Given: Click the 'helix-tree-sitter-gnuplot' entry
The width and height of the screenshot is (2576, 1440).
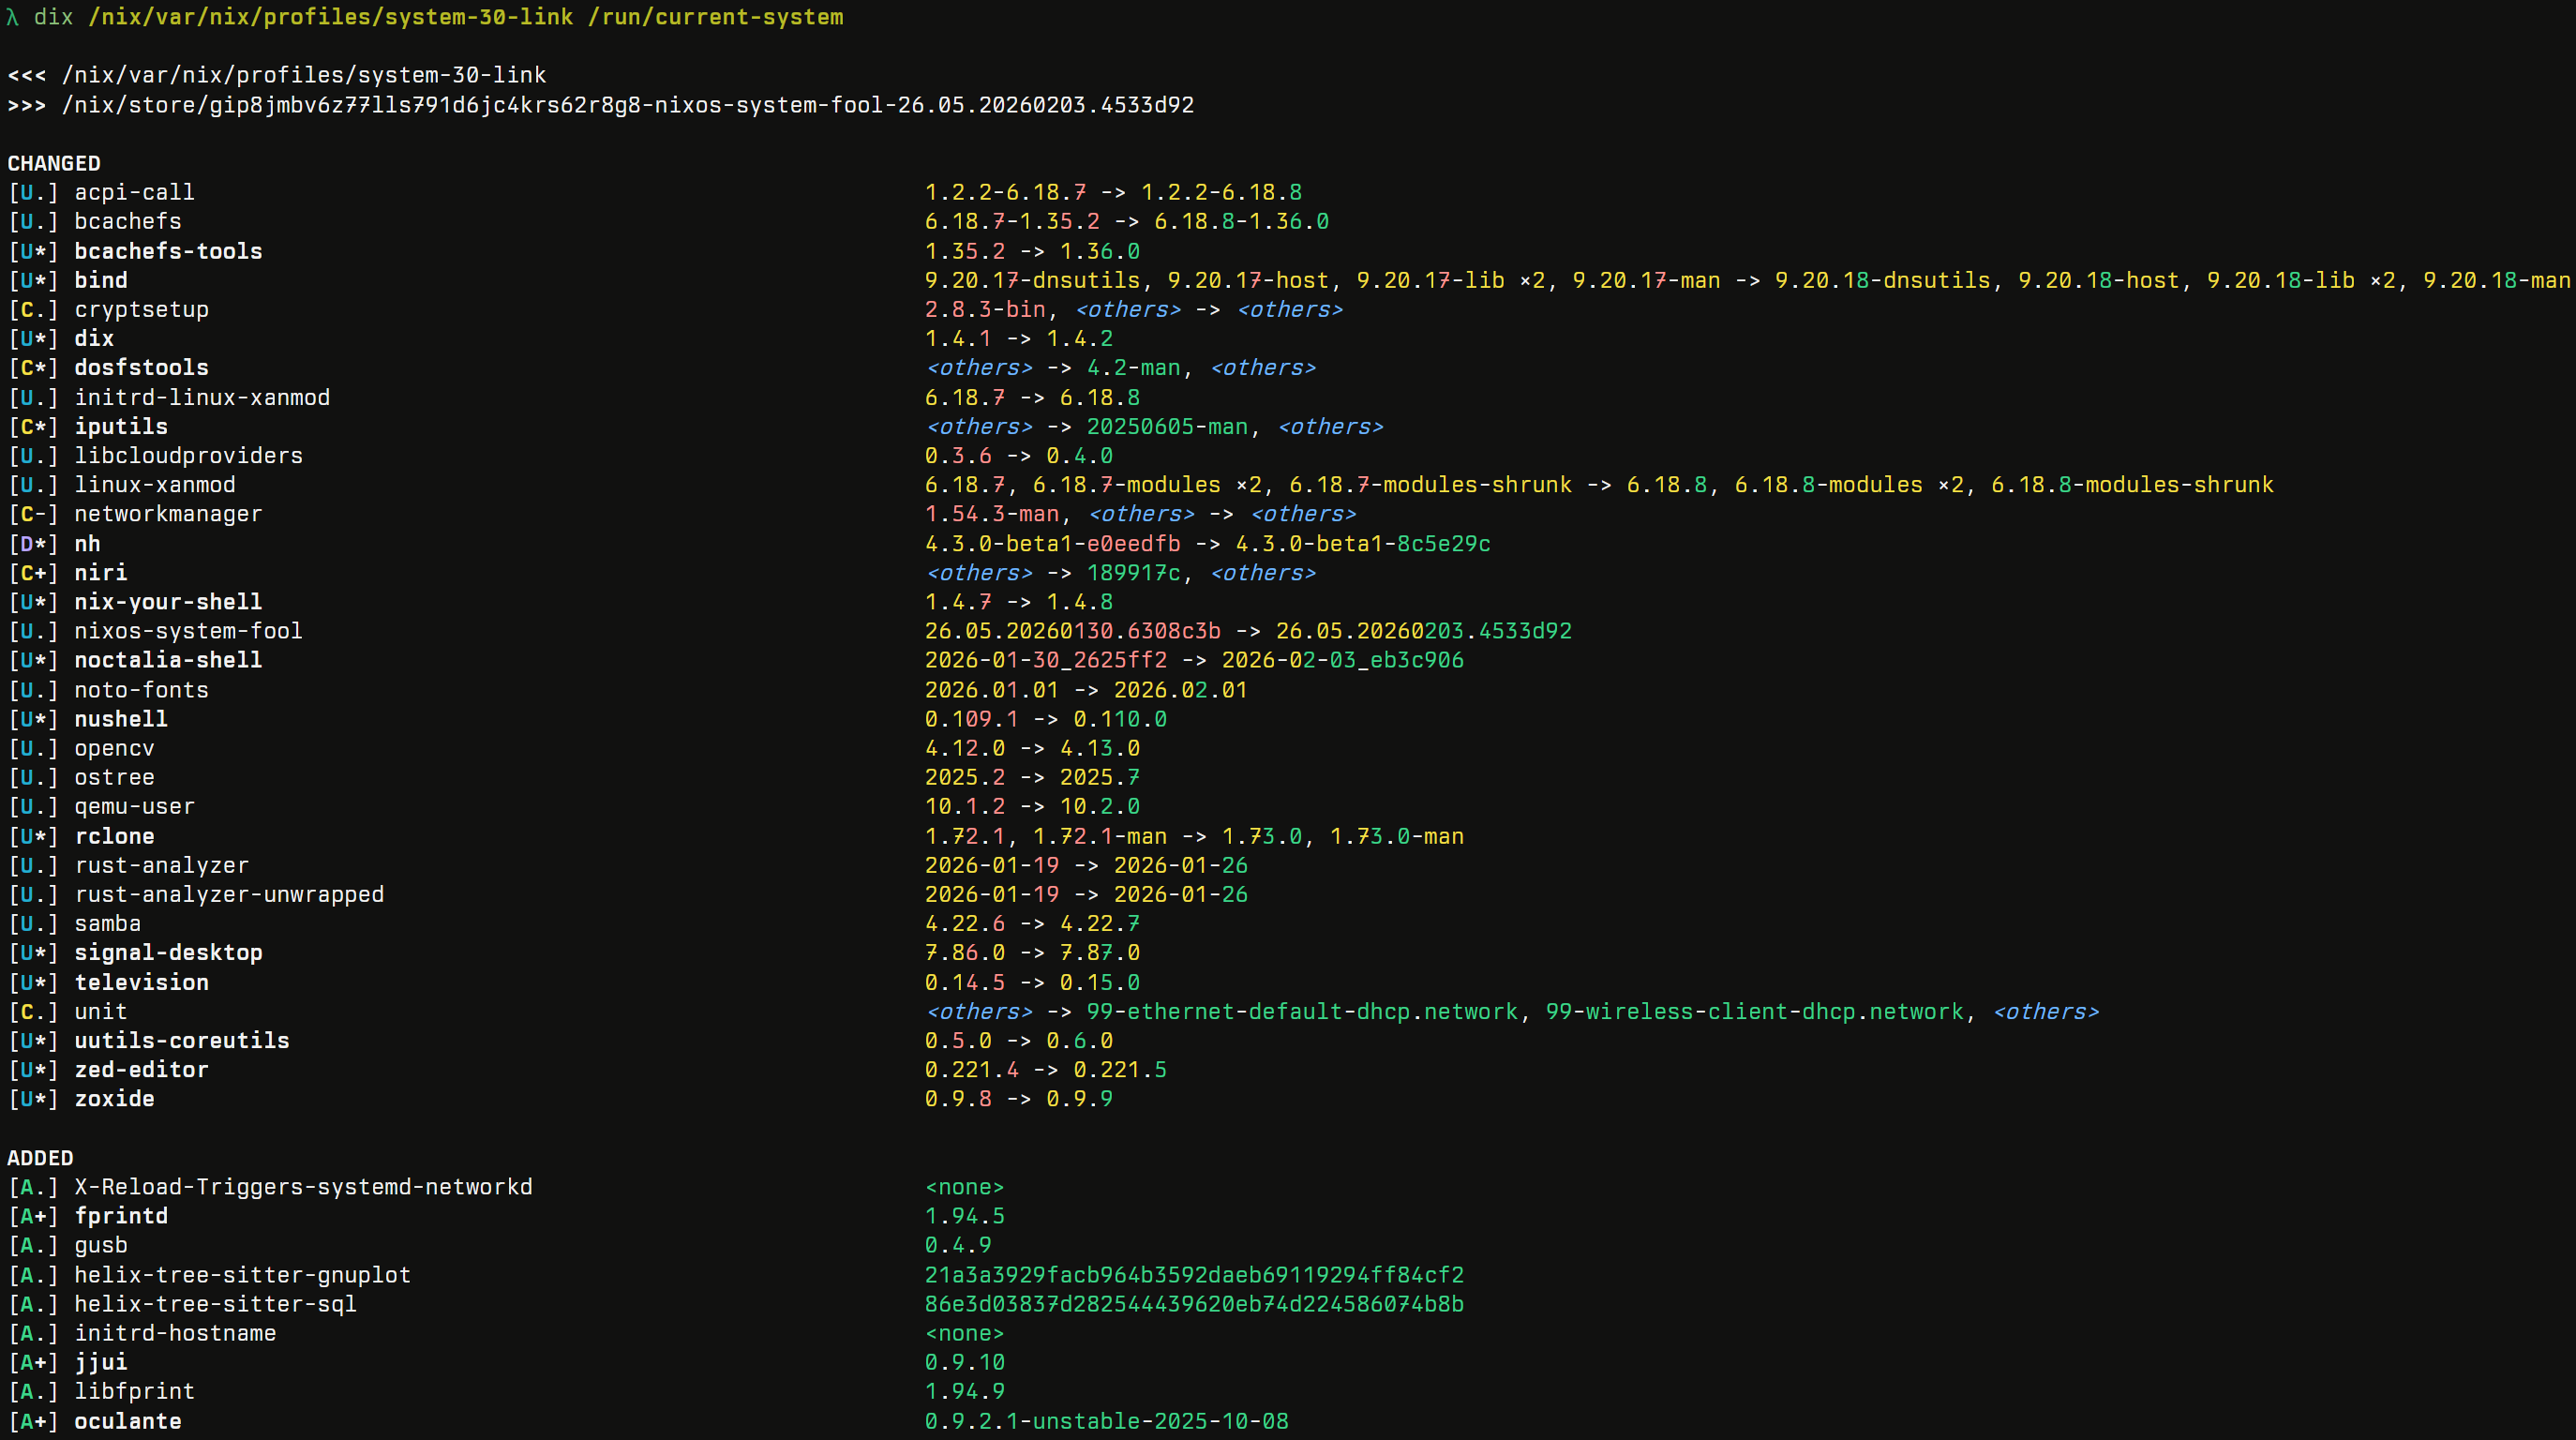Looking at the screenshot, I should tap(243, 1275).
